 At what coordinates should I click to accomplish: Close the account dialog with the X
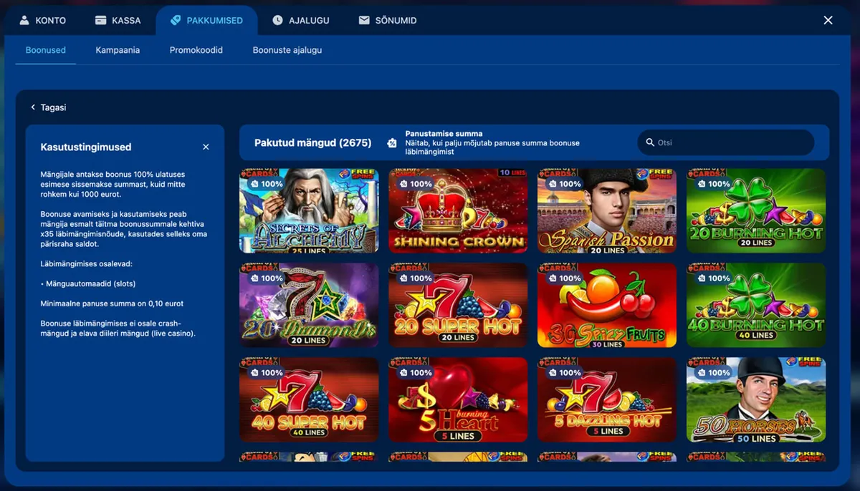tap(828, 20)
